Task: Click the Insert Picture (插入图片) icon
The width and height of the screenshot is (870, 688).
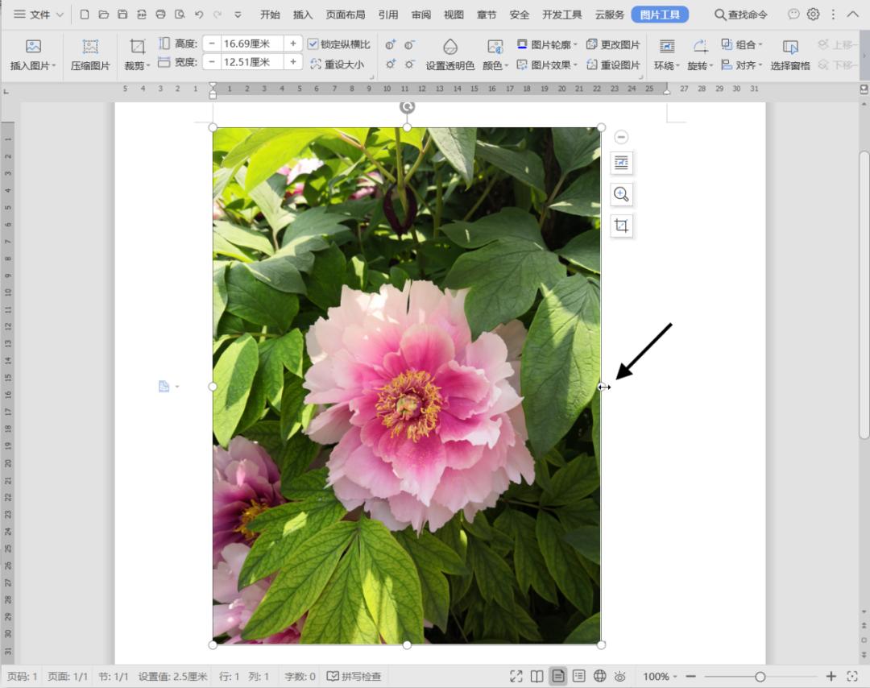Action: point(33,47)
